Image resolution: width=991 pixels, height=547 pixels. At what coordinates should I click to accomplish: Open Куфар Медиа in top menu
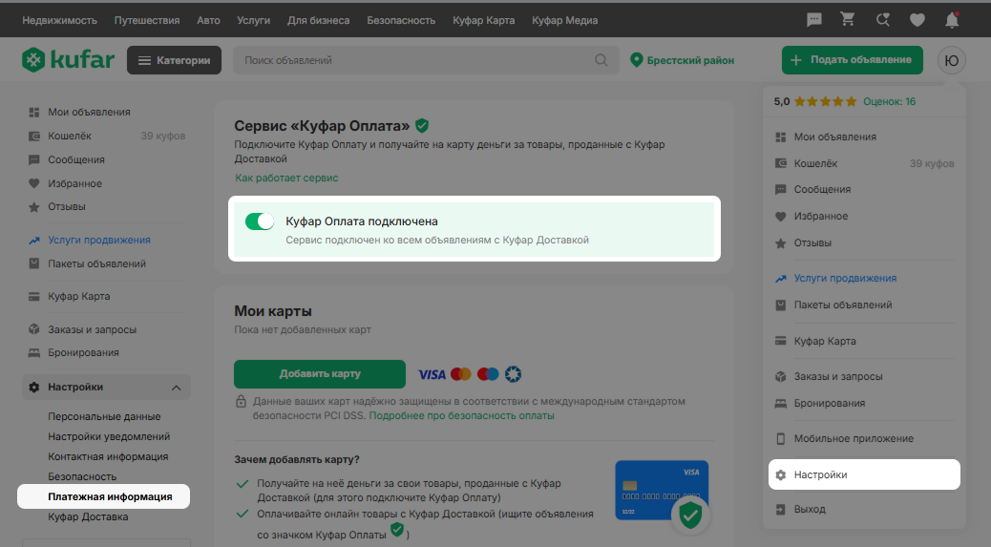click(565, 20)
